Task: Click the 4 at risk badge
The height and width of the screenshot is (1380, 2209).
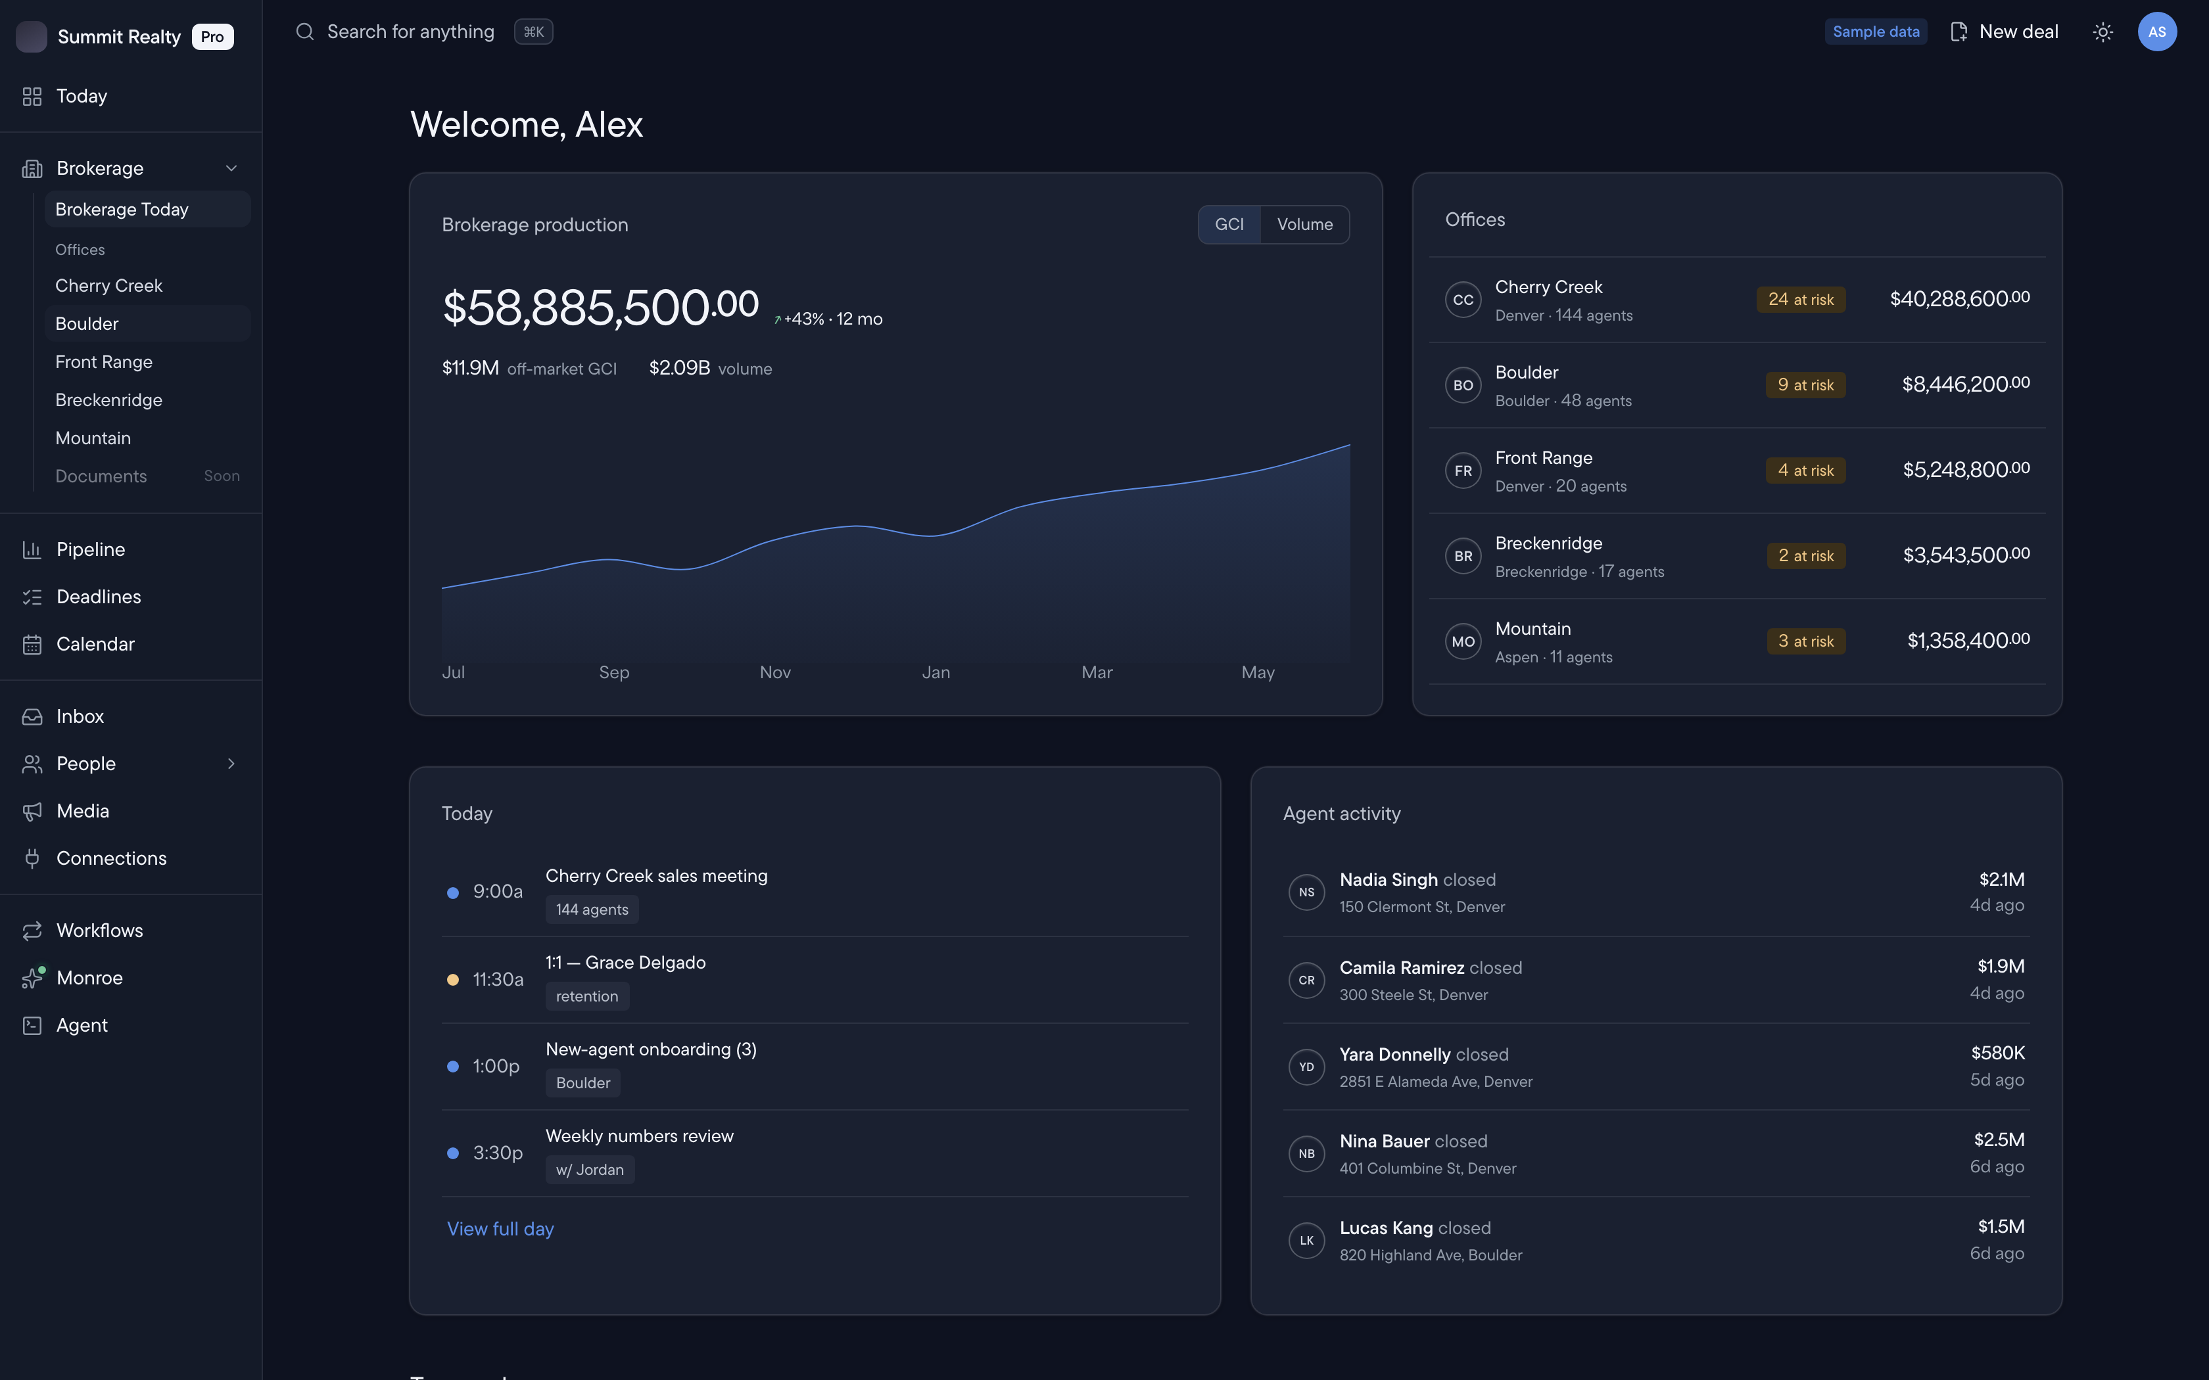Action: tap(1805, 471)
